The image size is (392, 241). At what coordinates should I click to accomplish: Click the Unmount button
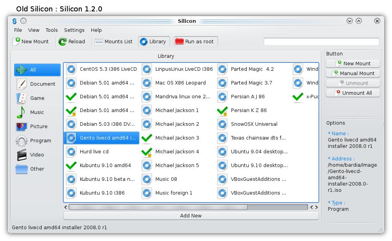coord(353,83)
